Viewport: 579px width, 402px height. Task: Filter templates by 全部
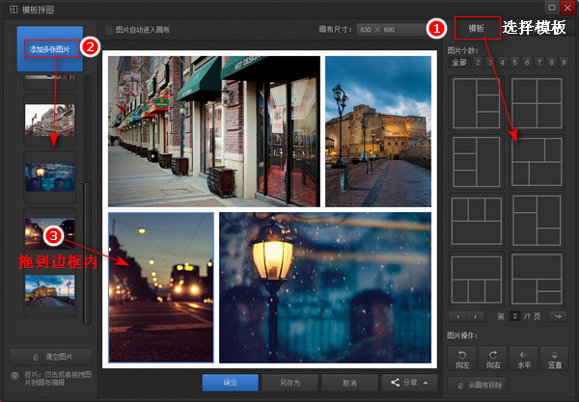click(459, 63)
